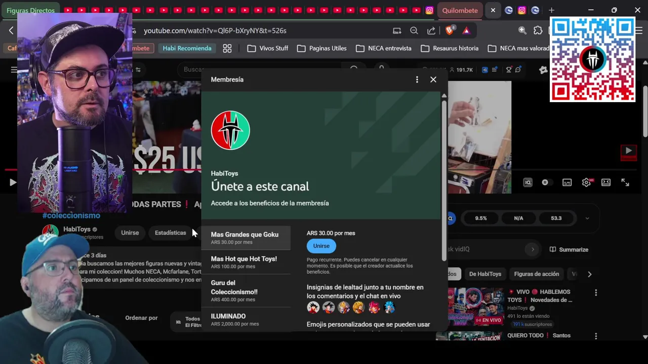Viewport: 648px width, 364px height.
Task: Open the NECA mas valorada bookmark folder
Action: (518, 48)
